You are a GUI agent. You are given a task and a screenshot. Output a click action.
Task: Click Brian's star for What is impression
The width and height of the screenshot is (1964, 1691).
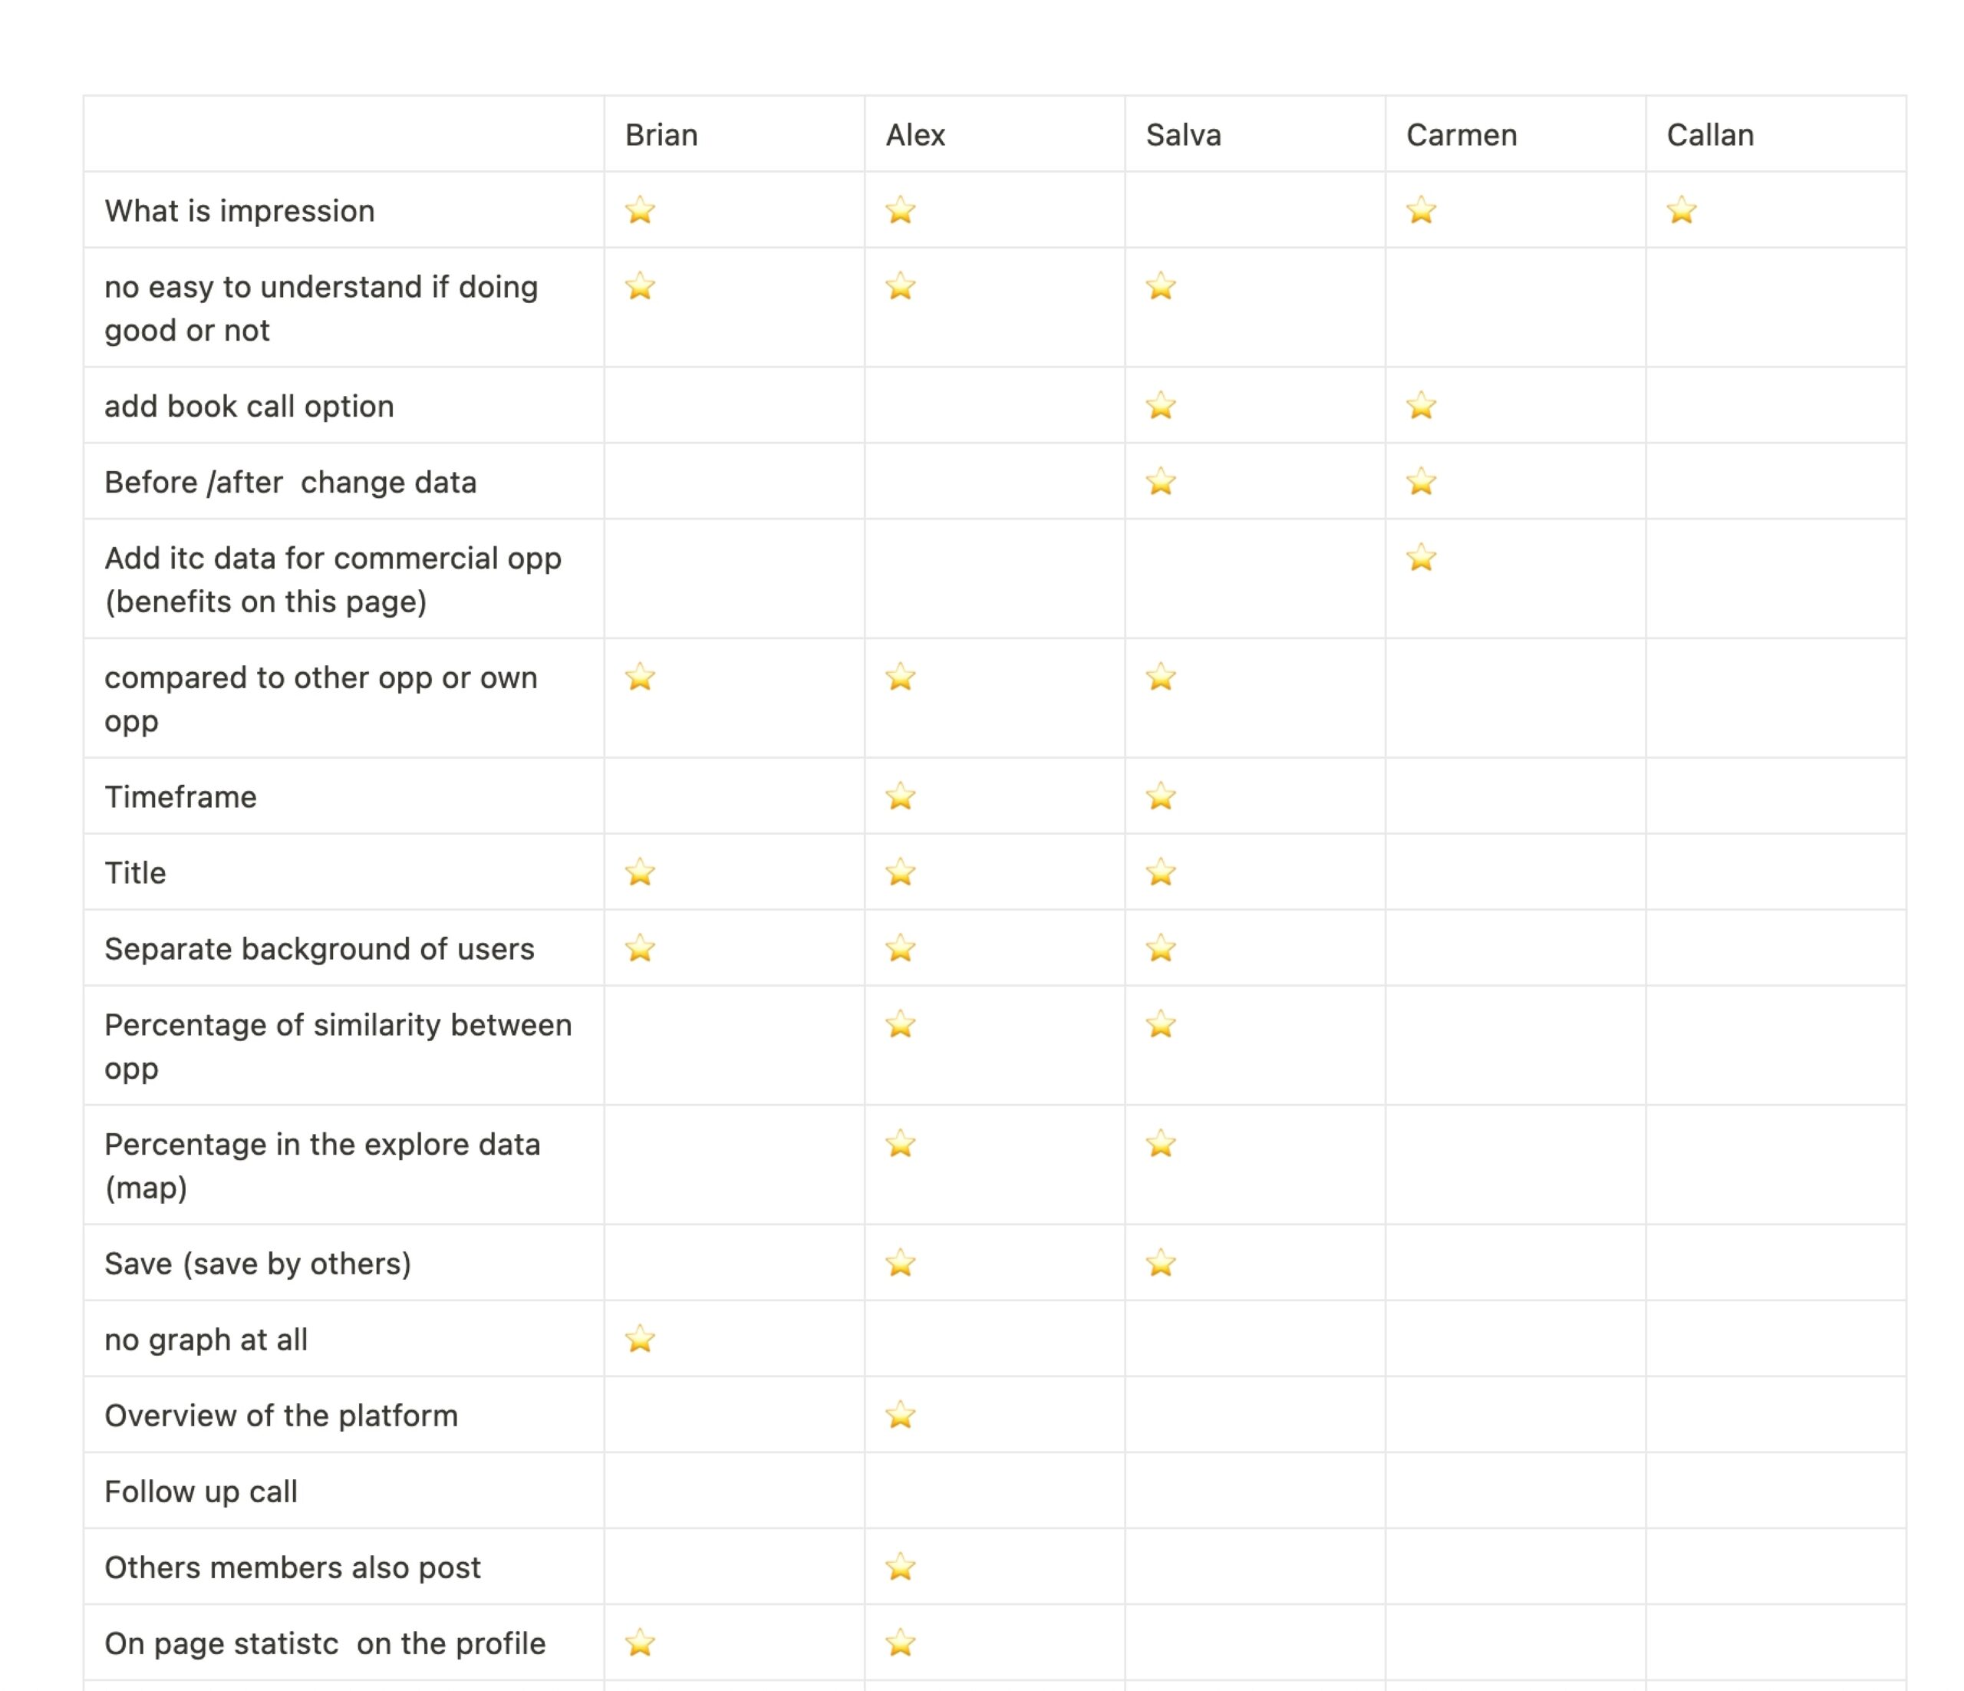pyautogui.click(x=640, y=209)
